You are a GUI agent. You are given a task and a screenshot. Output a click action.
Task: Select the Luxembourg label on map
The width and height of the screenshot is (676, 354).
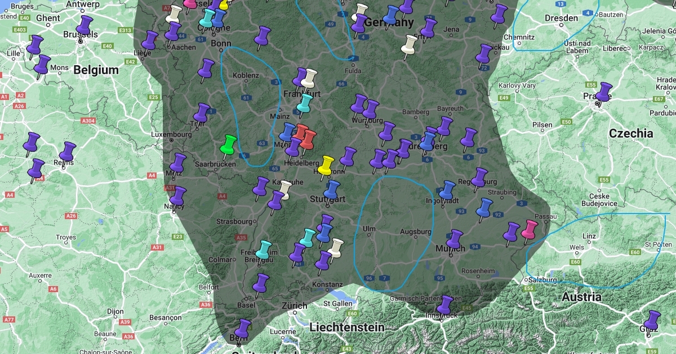tap(171, 135)
